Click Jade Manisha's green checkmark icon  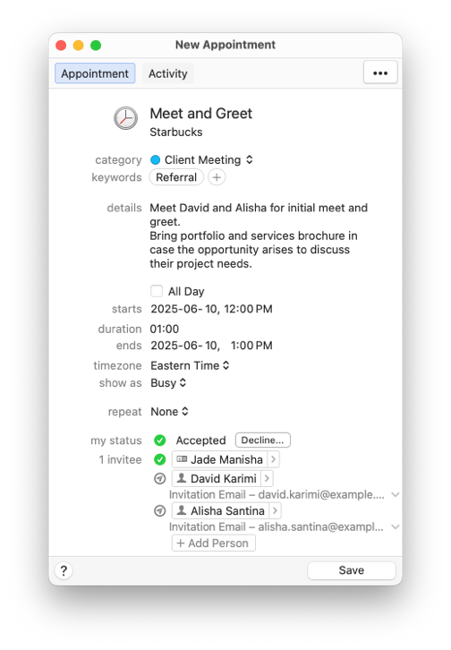click(x=160, y=459)
